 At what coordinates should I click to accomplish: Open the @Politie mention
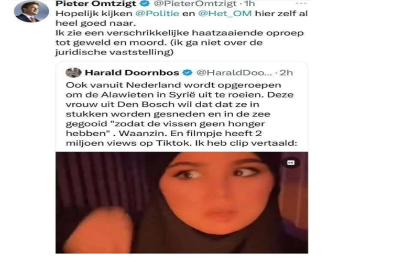coord(157,14)
